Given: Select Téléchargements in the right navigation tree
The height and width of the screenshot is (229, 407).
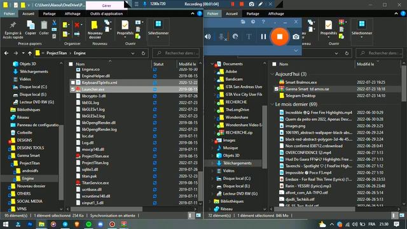Looking at the screenshot, I should pyautogui.click(x=237, y=163).
